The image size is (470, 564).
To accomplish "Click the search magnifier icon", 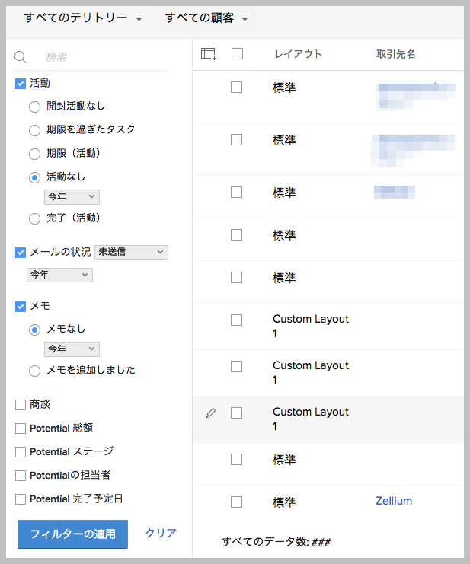I will [21, 57].
